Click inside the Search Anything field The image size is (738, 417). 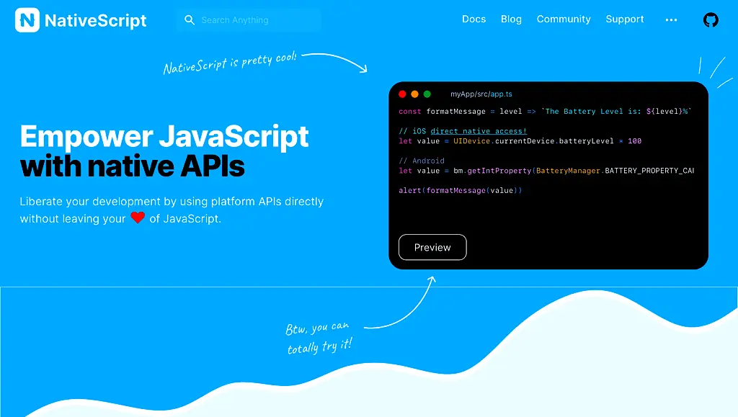(x=249, y=20)
